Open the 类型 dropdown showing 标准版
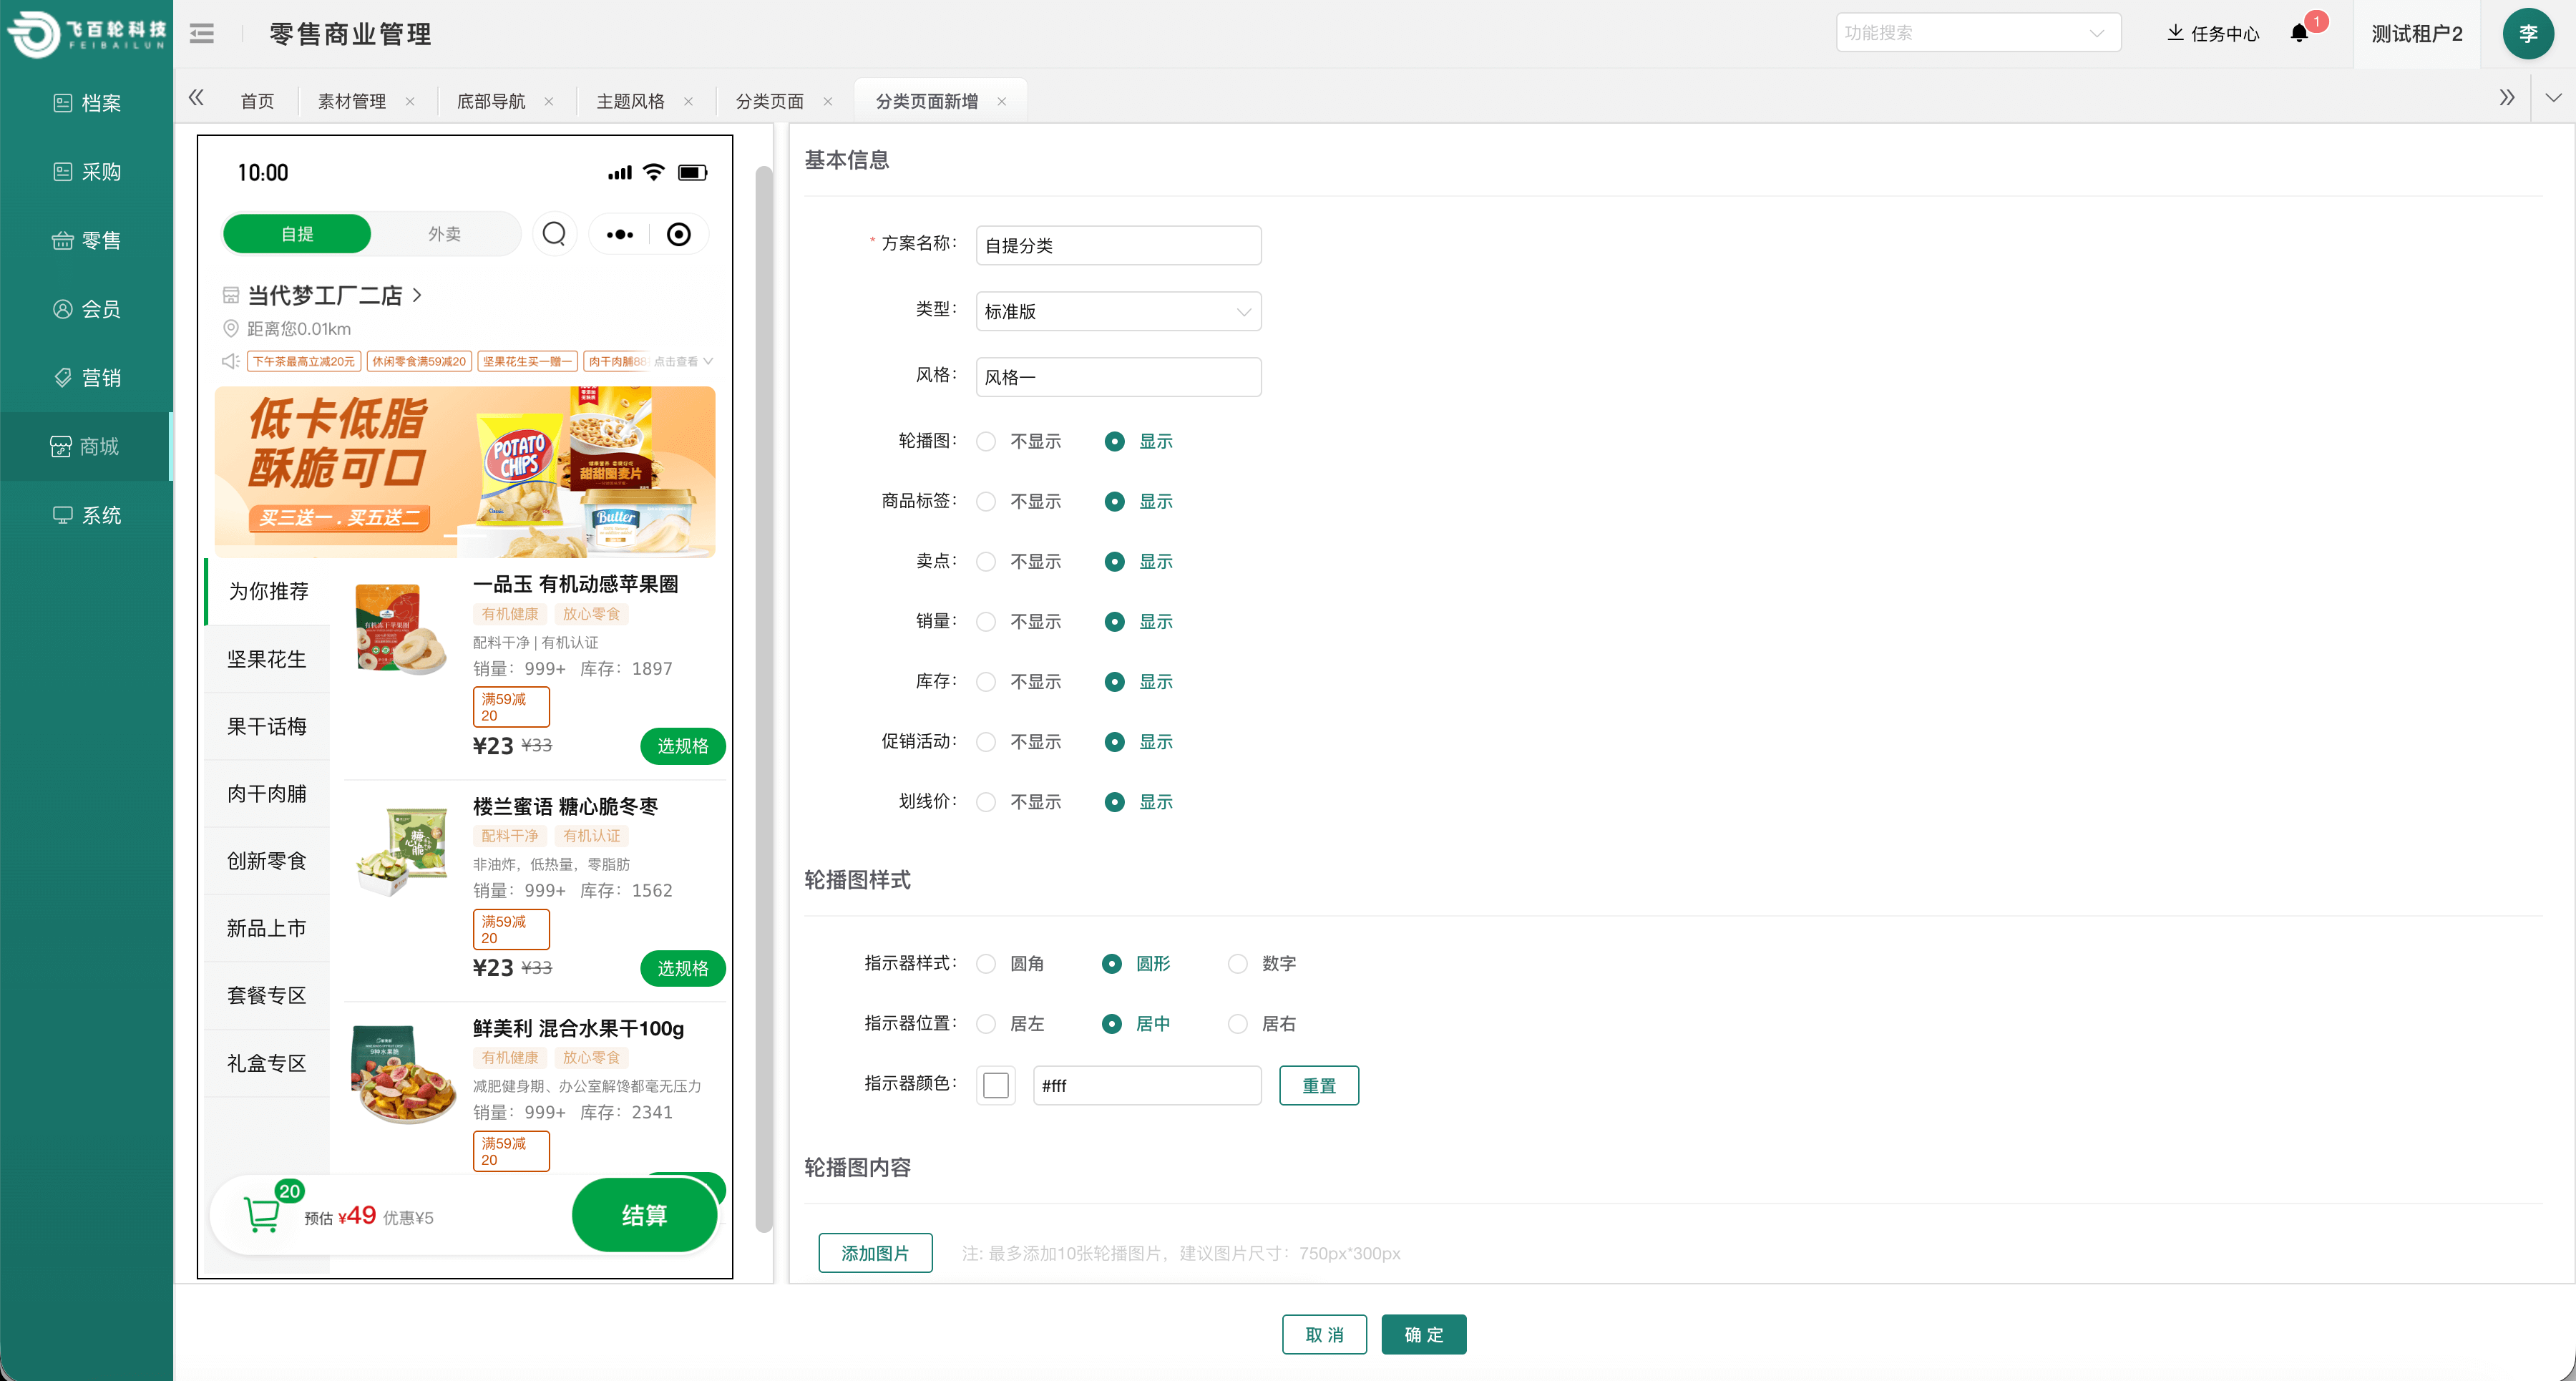The height and width of the screenshot is (1381, 2576). (x=1118, y=311)
